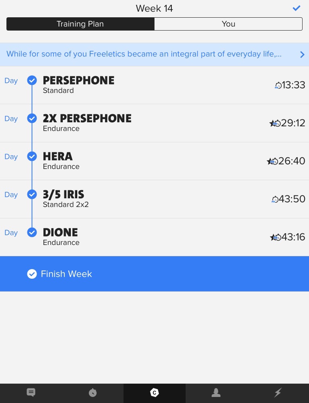Open the feed chat bubble icon
This screenshot has width=309, height=403.
coord(31,393)
